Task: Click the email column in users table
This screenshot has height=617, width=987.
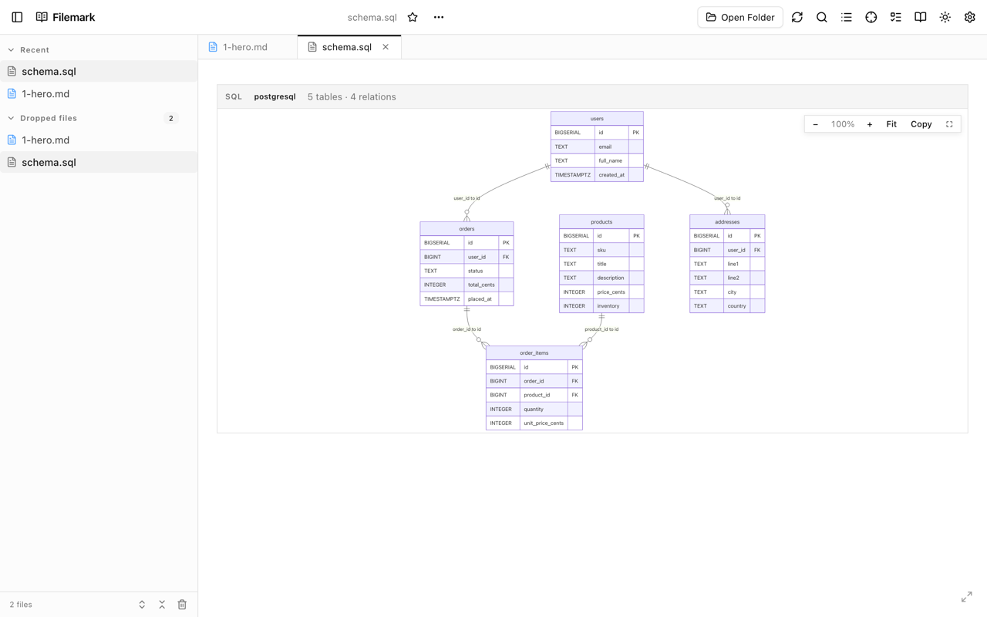Action: [x=605, y=147]
